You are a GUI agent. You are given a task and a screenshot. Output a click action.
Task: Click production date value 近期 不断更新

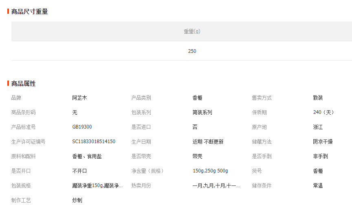[208, 142]
